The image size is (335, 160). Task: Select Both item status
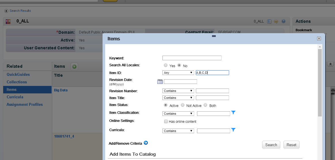(206, 105)
